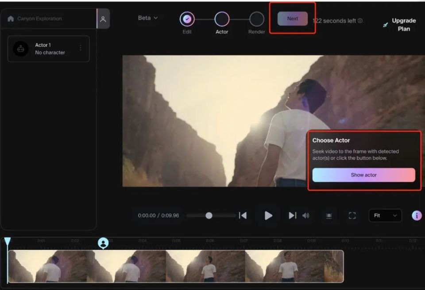Expand the Beta dropdown

click(148, 18)
